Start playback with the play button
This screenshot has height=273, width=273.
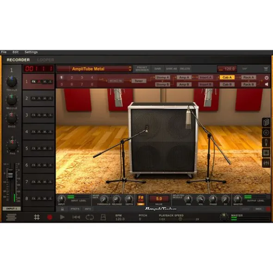pos(62,217)
